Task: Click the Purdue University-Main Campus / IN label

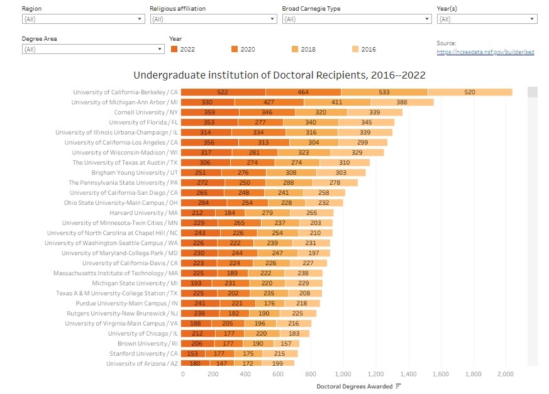Action: [127, 304]
